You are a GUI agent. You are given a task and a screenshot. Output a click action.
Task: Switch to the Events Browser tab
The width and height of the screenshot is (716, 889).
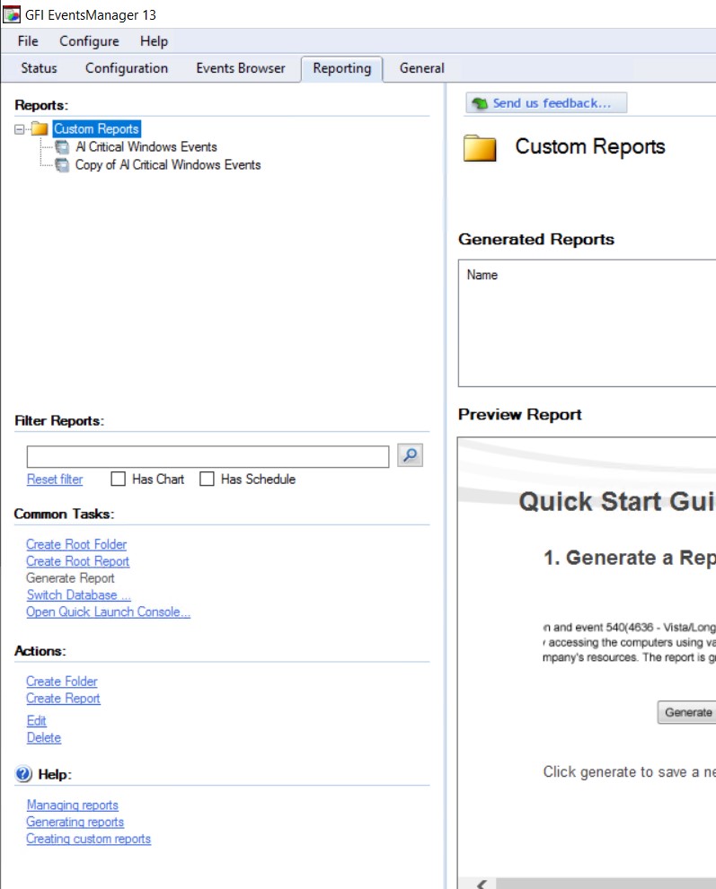point(241,68)
